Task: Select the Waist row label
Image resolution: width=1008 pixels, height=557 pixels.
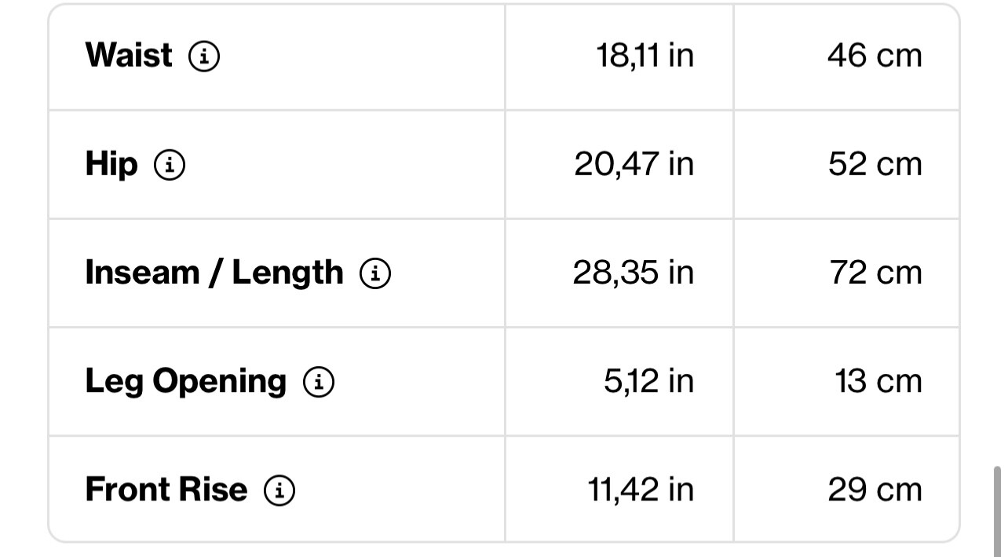Action: point(129,56)
